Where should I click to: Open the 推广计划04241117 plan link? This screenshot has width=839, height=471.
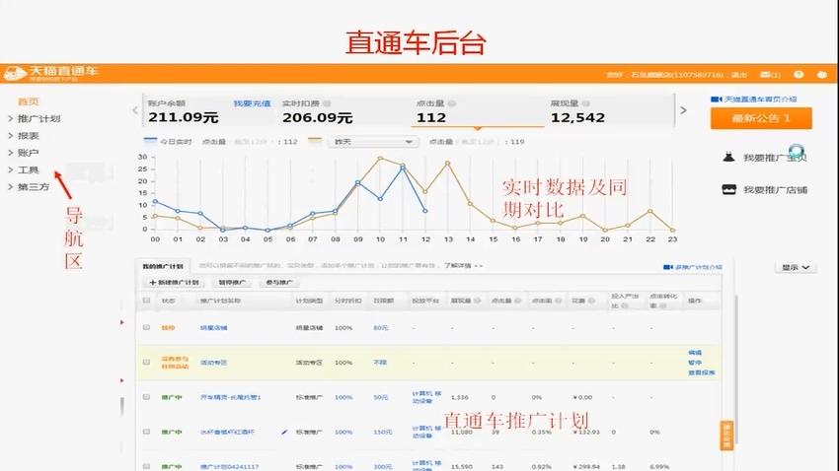click(x=229, y=466)
